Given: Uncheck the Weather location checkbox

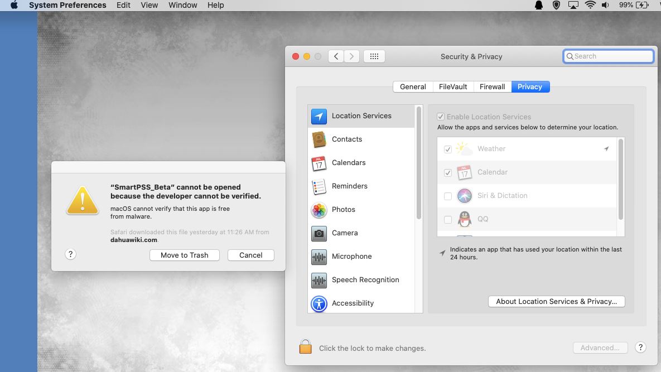Looking at the screenshot, I should pyautogui.click(x=447, y=149).
